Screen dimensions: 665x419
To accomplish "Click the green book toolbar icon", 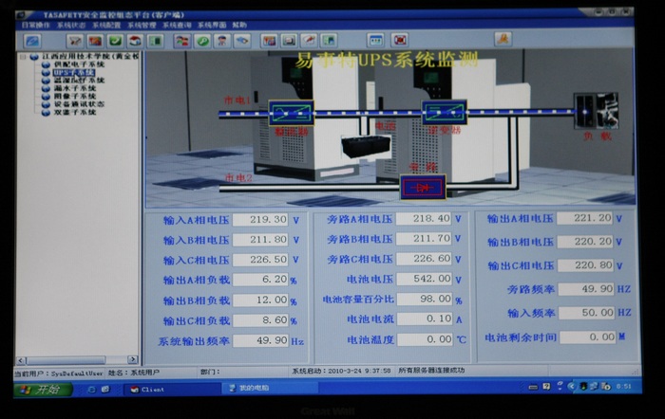I will point(155,41).
